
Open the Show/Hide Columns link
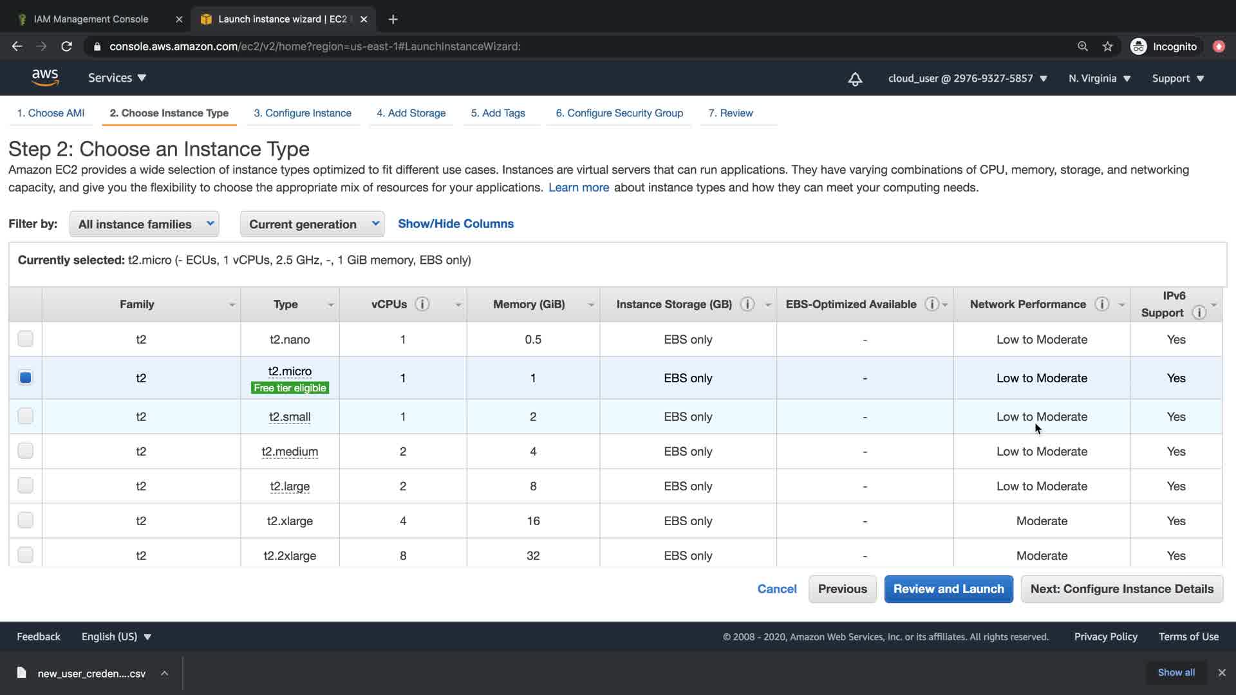click(x=455, y=224)
